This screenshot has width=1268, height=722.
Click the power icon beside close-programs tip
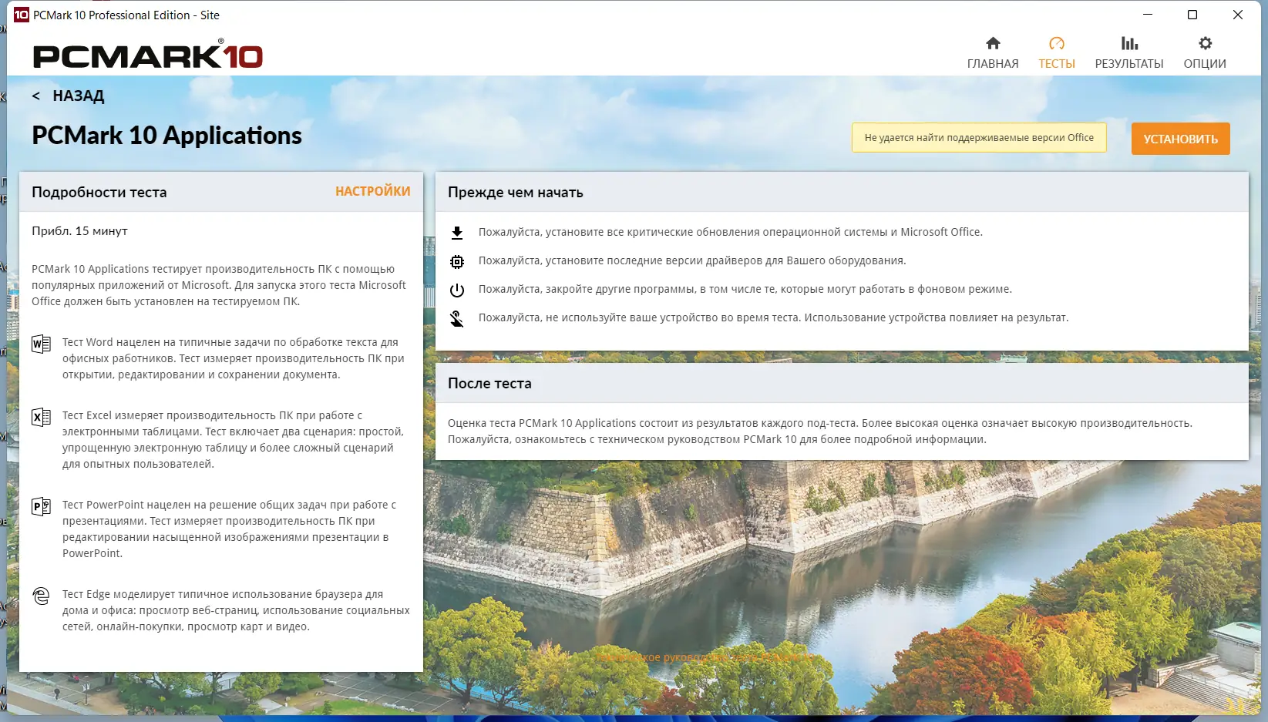(x=457, y=290)
